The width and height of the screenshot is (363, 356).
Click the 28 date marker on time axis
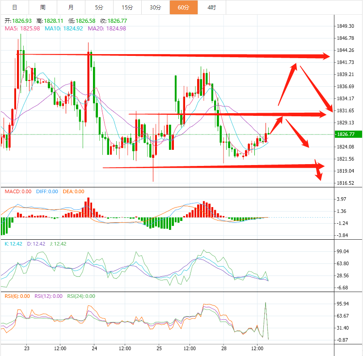coord(224,348)
